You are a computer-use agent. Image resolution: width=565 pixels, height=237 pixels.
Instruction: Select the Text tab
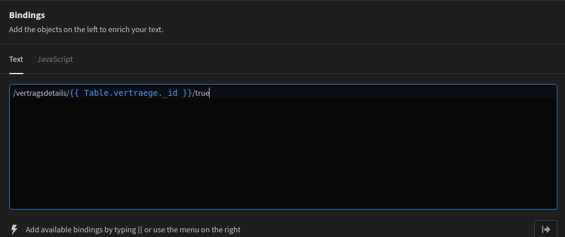pos(16,59)
